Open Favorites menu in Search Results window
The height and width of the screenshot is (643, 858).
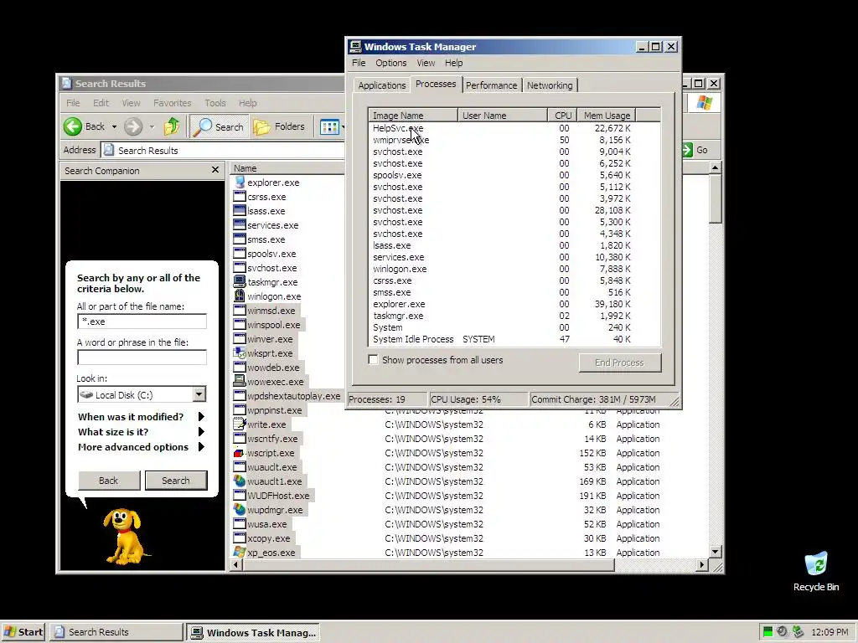(173, 103)
